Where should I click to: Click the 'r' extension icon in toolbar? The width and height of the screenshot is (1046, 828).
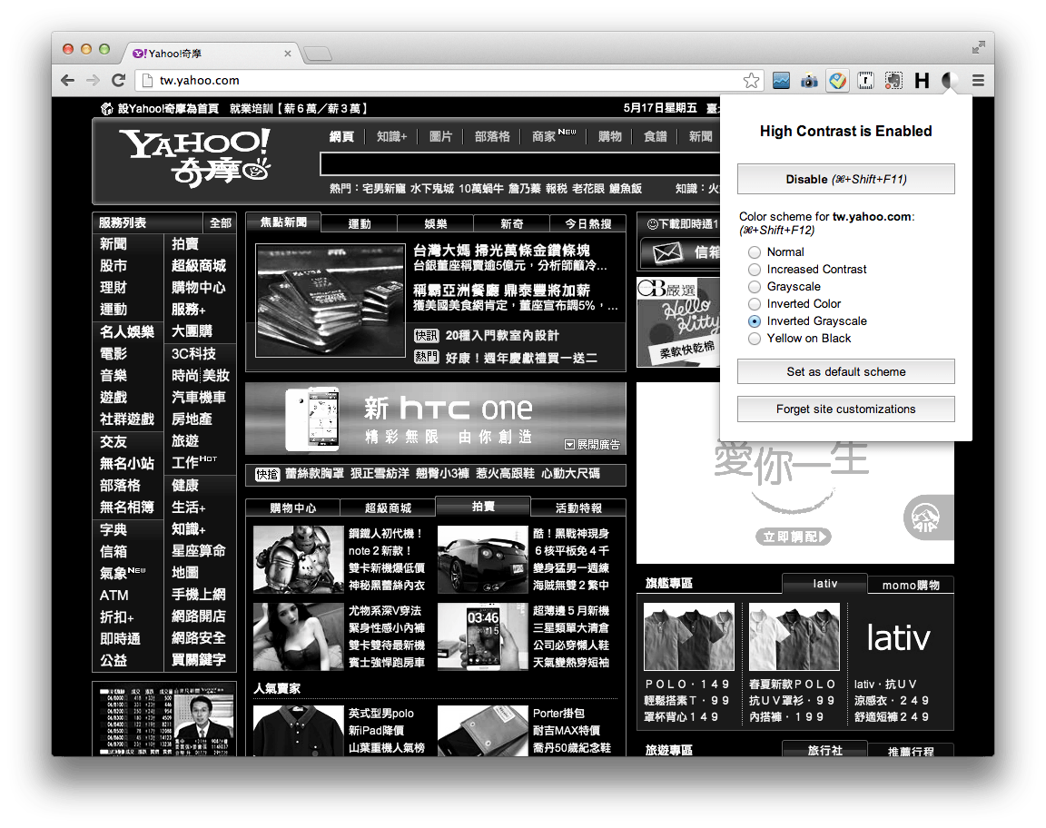coord(865,81)
